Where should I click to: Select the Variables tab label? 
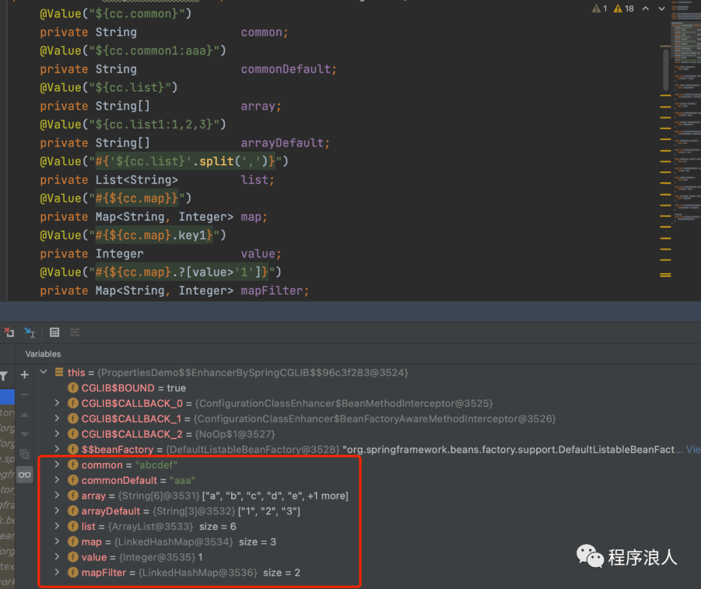coord(43,354)
